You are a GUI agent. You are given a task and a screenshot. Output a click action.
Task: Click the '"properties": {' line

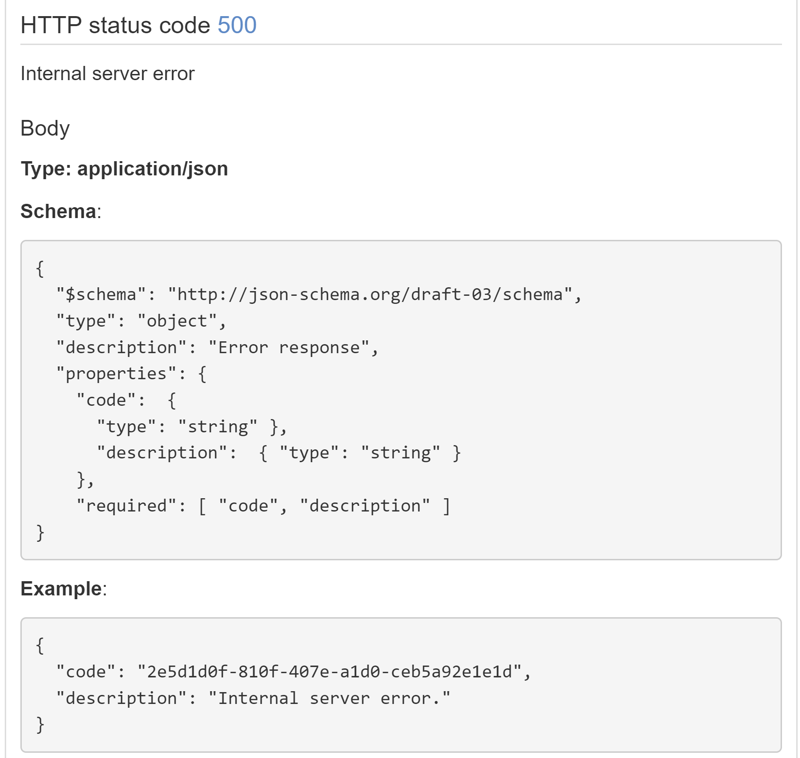pyautogui.click(x=132, y=374)
